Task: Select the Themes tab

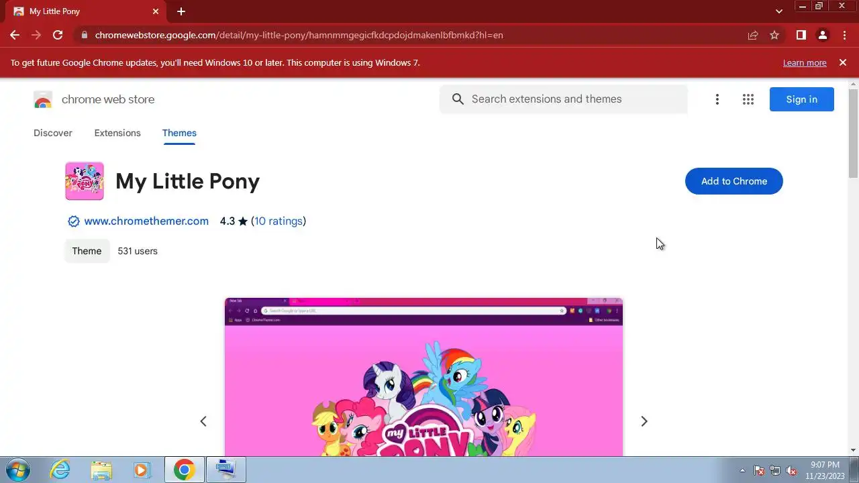Action: tap(179, 133)
